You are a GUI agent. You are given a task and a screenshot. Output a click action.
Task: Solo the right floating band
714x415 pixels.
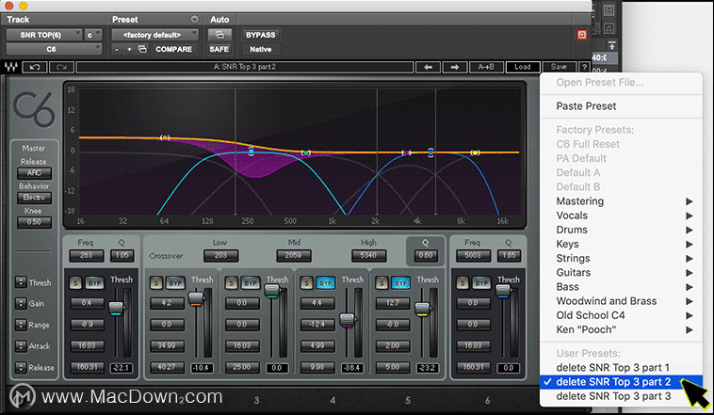462,283
